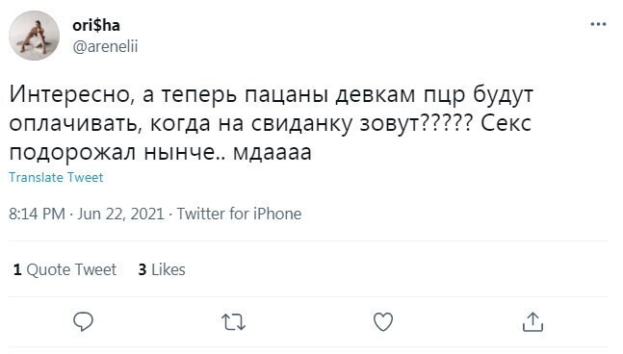Click the word мдаааа in the tweet
Image resolution: width=623 pixels, height=354 pixels.
click(x=273, y=152)
